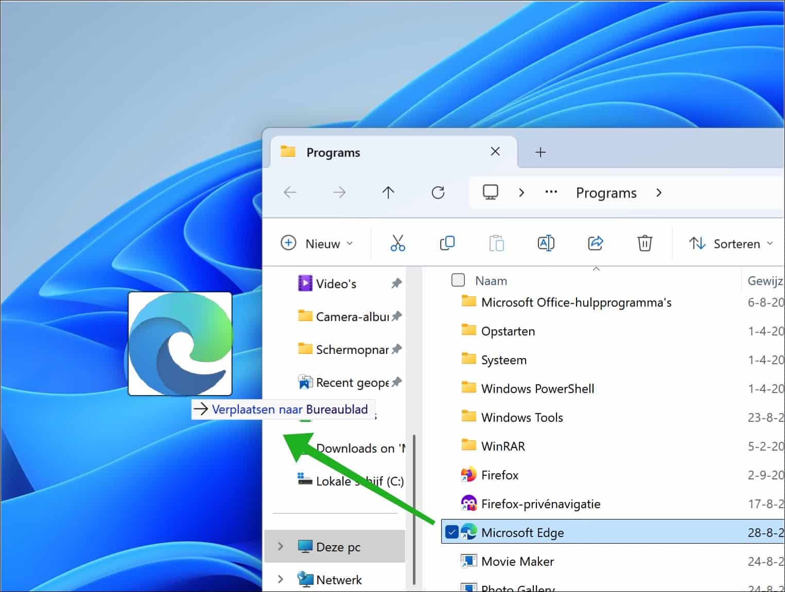Screen dimensions: 785x592
Task: Open the Microsoft Edge shortcut on the desktop
Action: 180,343
